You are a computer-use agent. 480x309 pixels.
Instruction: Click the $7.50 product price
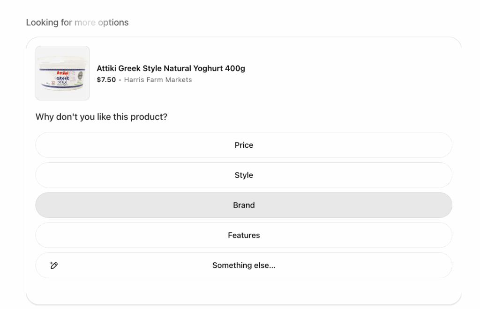coord(106,80)
